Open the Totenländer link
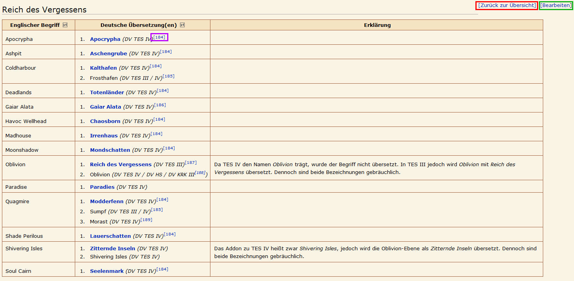 tap(107, 93)
